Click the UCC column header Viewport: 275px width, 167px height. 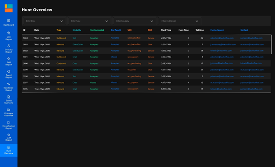tap(129, 30)
